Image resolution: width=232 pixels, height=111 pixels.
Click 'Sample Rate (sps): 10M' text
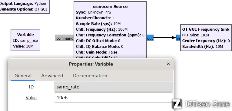pos(98,24)
